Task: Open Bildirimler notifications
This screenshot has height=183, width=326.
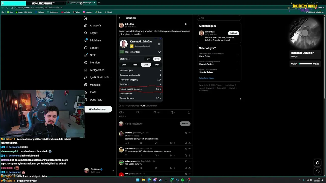Action: coord(93,40)
